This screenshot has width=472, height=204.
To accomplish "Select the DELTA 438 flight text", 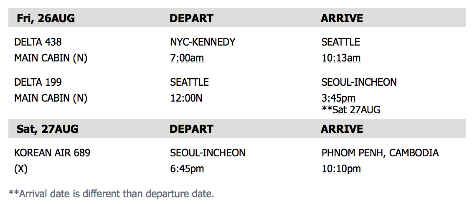I will pyautogui.click(x=38, y=42).
